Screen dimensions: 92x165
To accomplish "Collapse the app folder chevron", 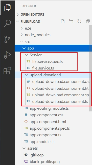I will (x=24, y=48).
